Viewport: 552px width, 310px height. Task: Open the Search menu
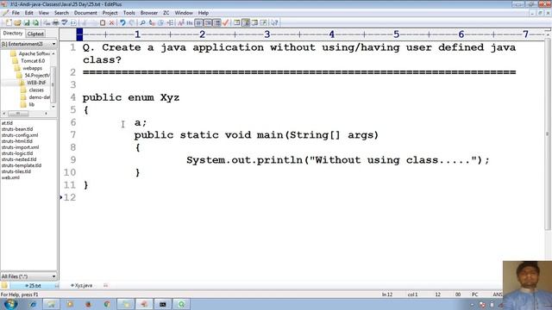pos(61,13)
